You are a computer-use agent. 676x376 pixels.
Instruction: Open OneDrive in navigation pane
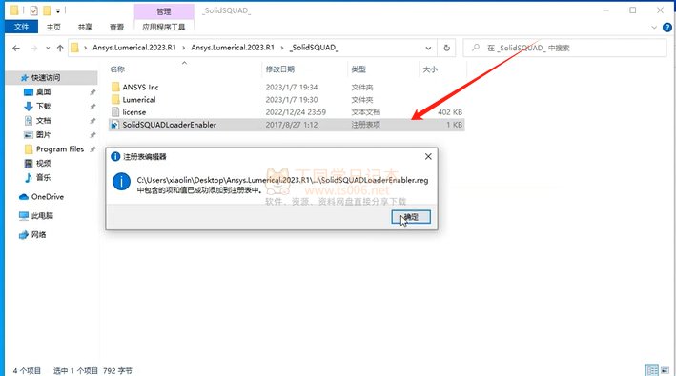point(48,197)
